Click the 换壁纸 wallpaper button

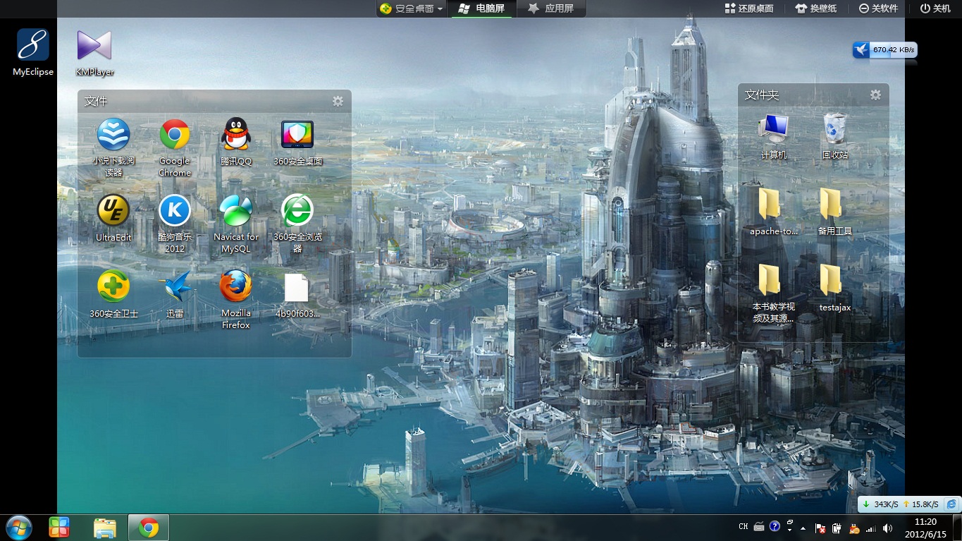(x=816, y=8)
